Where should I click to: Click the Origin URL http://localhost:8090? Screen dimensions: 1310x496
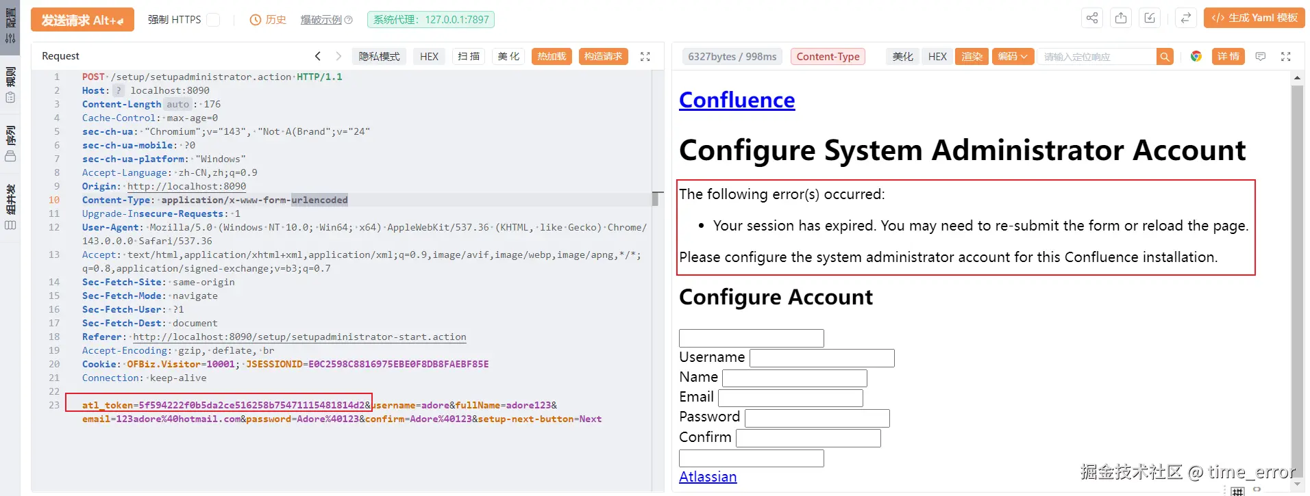(x=186, y=186)
